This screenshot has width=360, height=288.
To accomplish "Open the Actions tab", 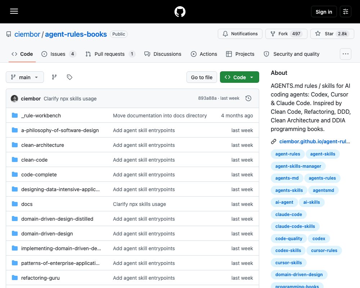I will pos(204,54).
